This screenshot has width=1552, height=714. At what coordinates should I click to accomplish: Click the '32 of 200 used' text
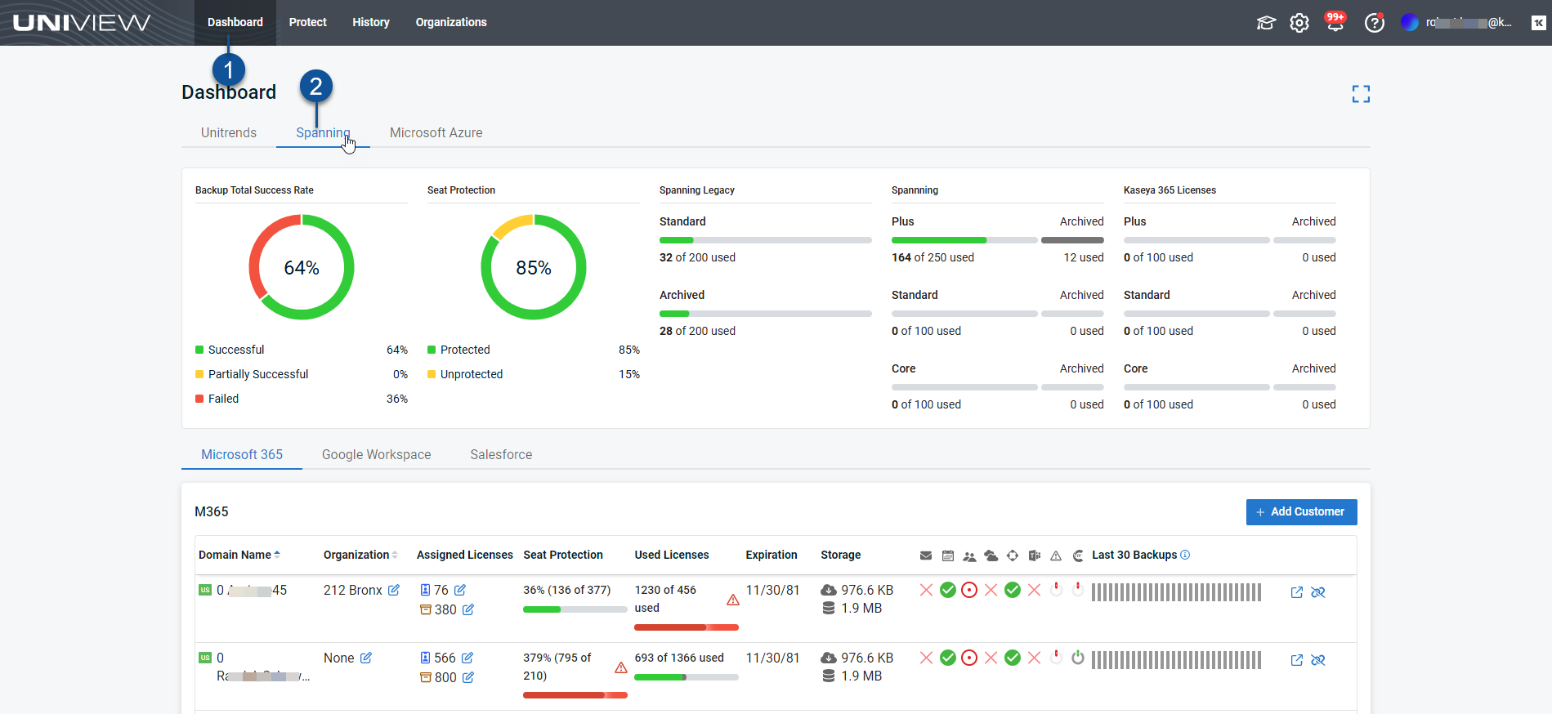697,257
